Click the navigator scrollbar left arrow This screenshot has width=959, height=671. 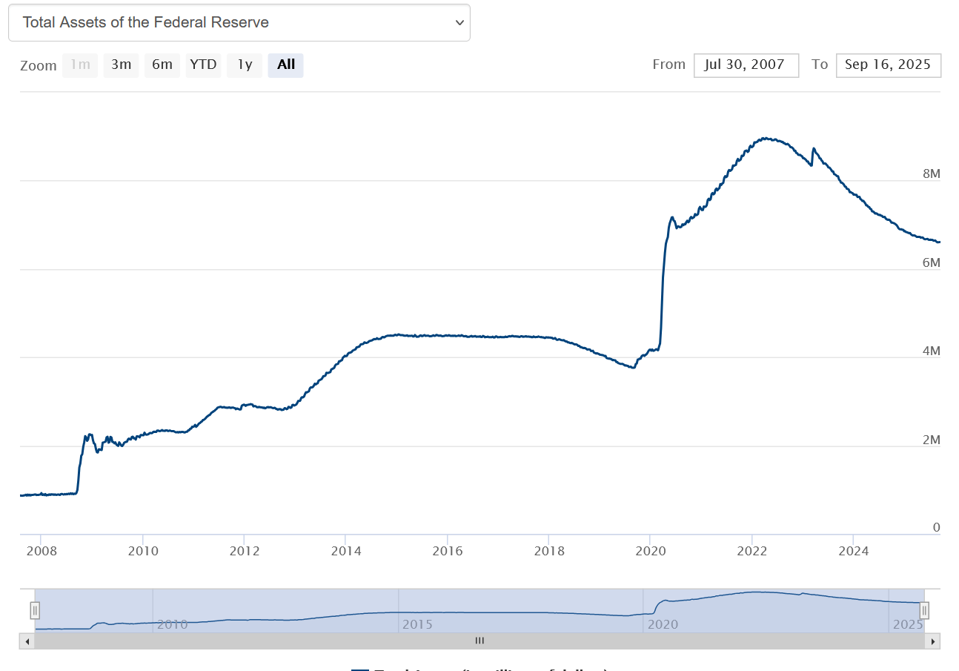27,641
